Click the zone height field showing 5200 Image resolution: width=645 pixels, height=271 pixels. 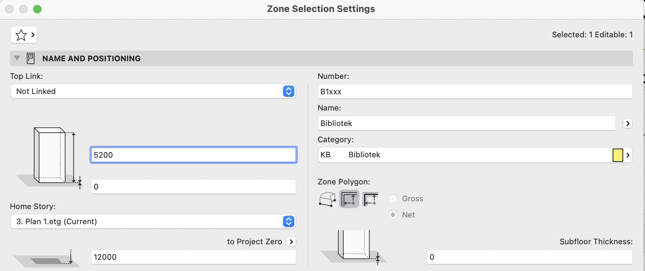(x=193, y=155)
